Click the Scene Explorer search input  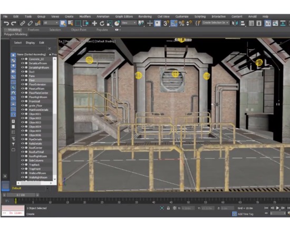pyautogui.click(x=29, y=49)
